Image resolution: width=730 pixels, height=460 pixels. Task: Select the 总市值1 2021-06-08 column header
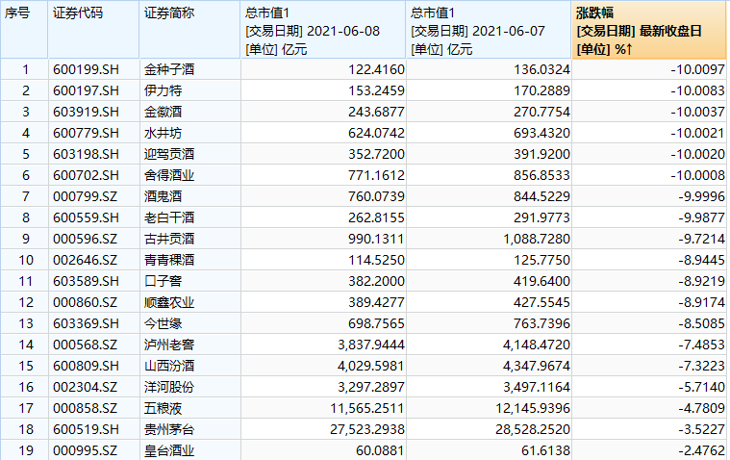point(323,30)
